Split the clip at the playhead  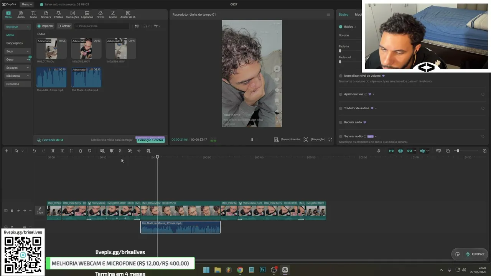click(53, 151)
